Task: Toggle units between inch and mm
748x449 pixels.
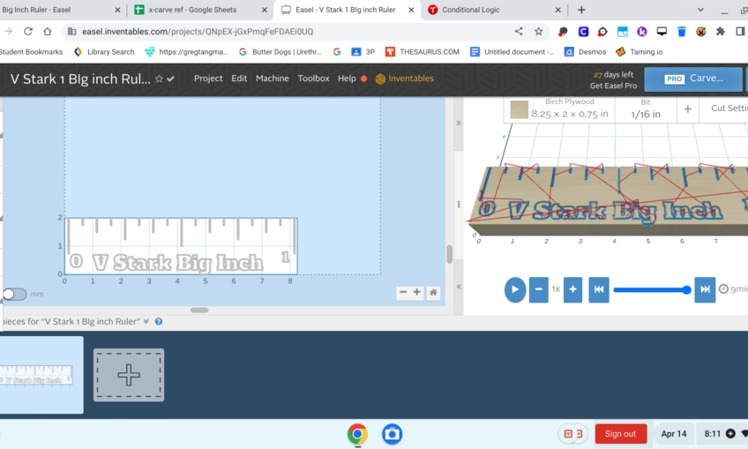Action: (x=14, y=294)
